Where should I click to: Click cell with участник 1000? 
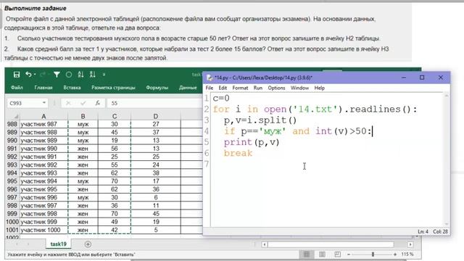43,230
